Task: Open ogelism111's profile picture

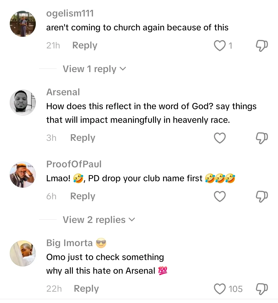Action: point(23,24)
